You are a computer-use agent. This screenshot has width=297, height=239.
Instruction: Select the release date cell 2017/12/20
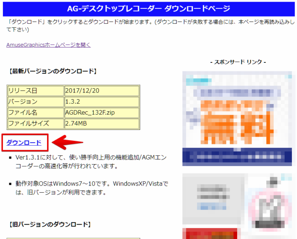102,90
